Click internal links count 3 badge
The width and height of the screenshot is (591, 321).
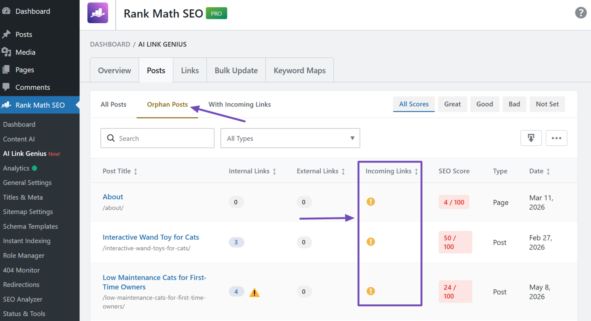coord(236,242)
